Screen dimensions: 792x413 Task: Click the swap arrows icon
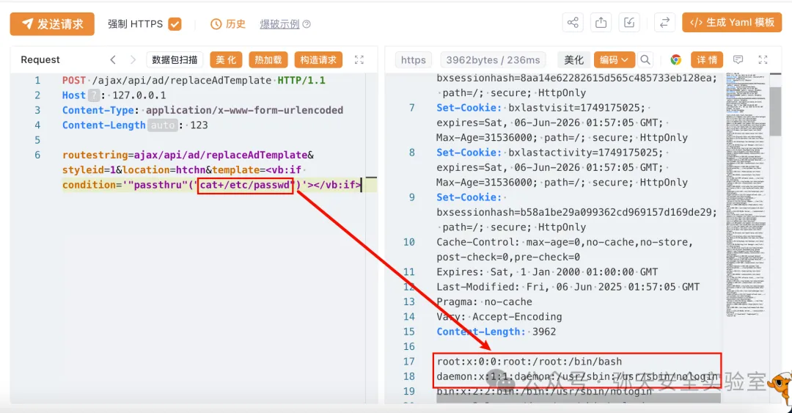(x=664, y=23)
